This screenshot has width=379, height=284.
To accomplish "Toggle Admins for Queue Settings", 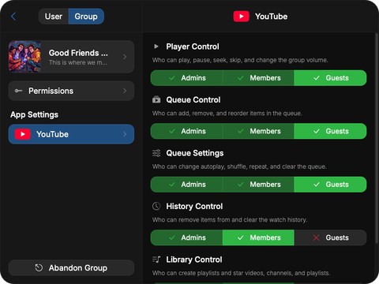I will [x=186, y=185].
